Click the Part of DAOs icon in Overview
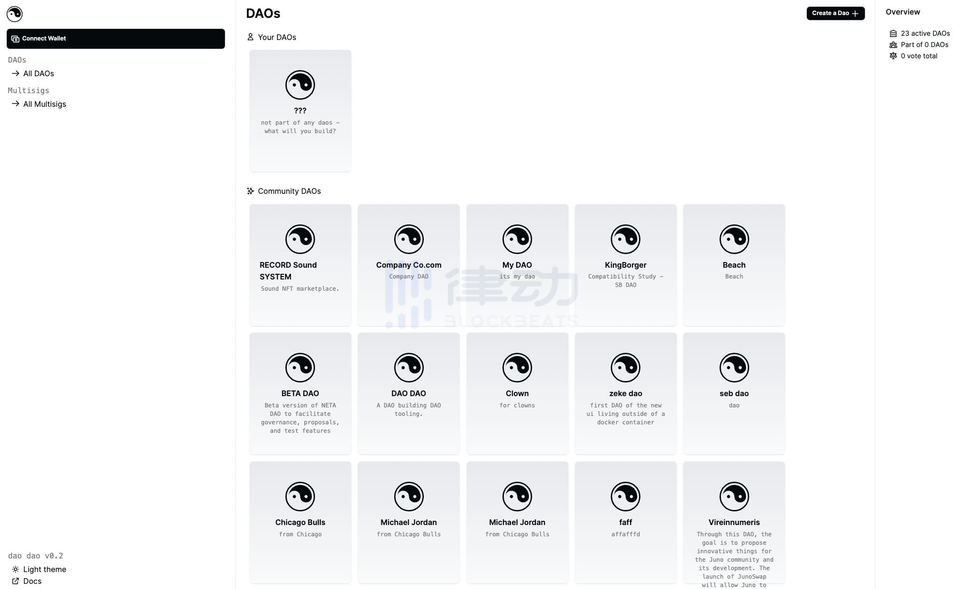This screenshot has height=589, width=963. (x=893, y=45)
